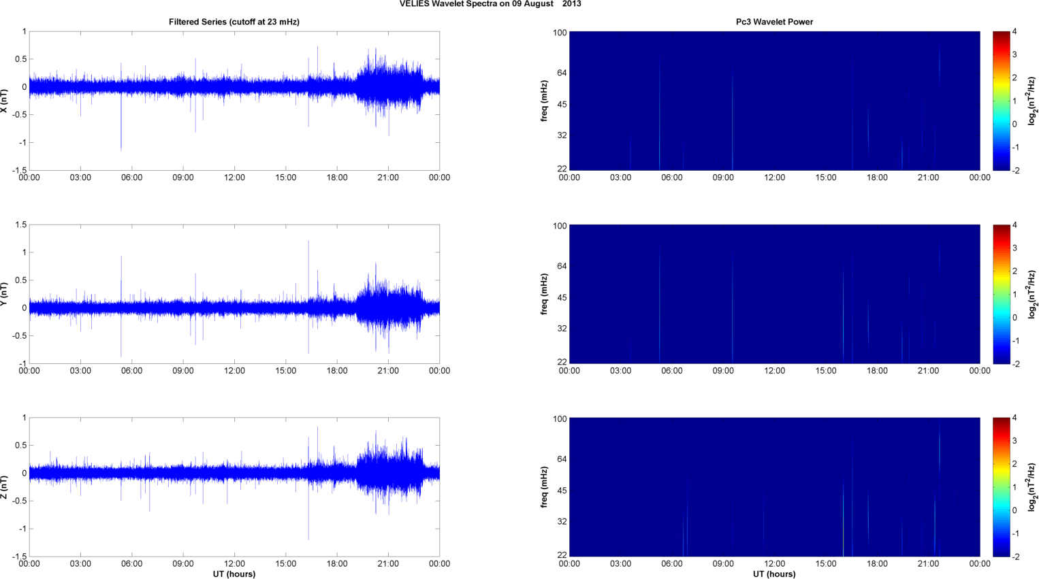Click the 45 frequency tick on Y spectrogram
The height and width of the screenshot is (579, 1039).
pyautogui.click(x=562, y=297)
